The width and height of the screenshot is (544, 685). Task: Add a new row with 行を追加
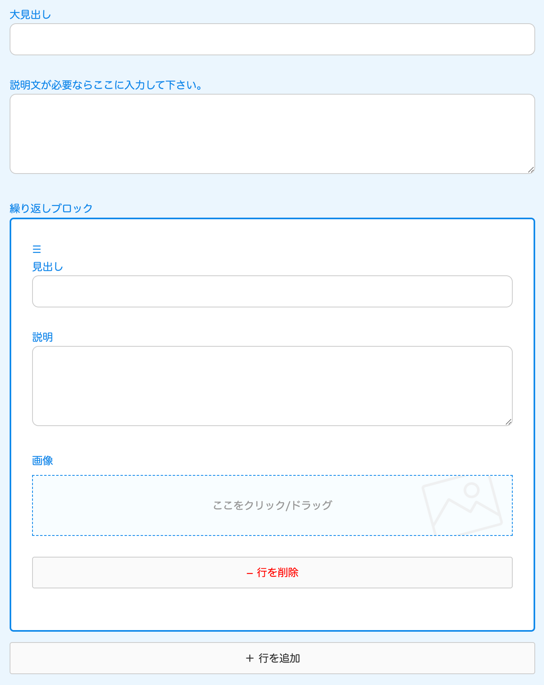pos(272,658)
